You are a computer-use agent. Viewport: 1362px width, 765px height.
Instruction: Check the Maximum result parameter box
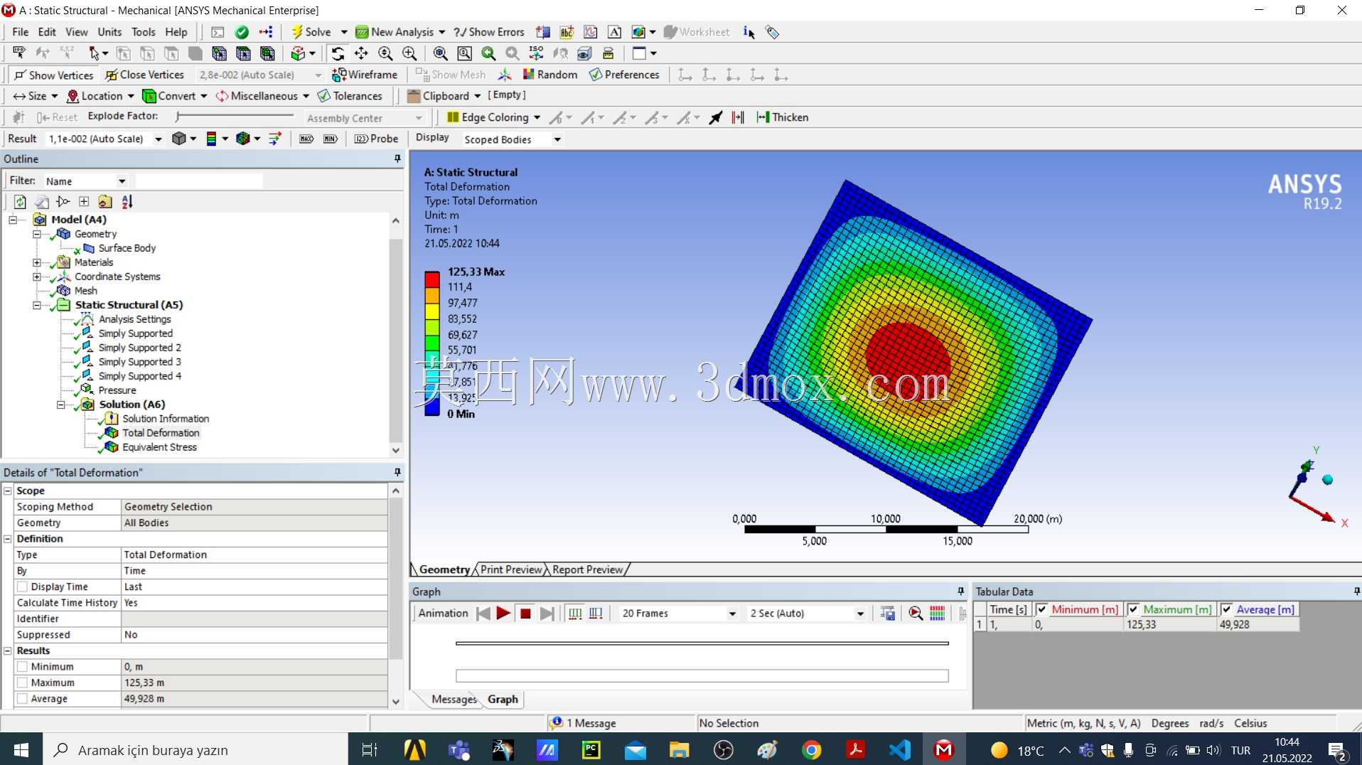(22, 683)
